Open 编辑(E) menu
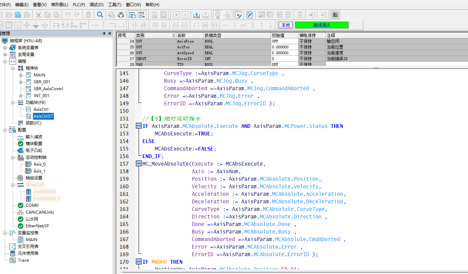This screenshot has width=468, height=274. pyautogui.click(x=22, y=5)
